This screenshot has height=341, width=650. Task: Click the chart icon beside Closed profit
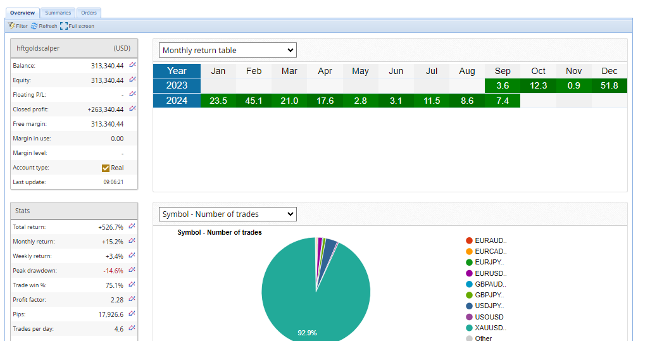pos(132,109)
